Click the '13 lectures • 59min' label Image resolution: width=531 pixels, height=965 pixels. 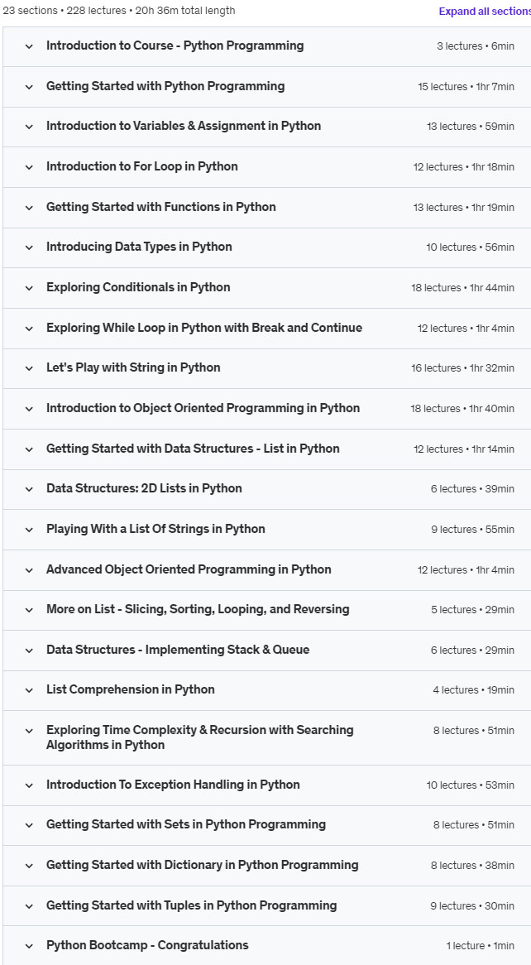point(471,127)
